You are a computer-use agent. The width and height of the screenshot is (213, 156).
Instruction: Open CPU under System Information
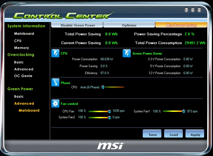click(18, 41)
